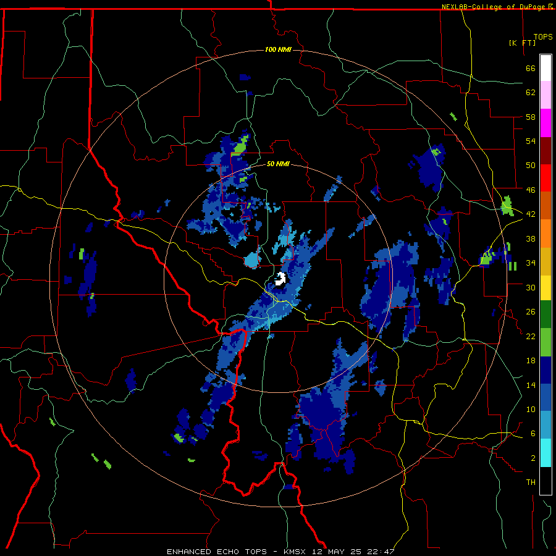Click the "42" legend label
The image size is (556, 556).
(x=531, y=214)
